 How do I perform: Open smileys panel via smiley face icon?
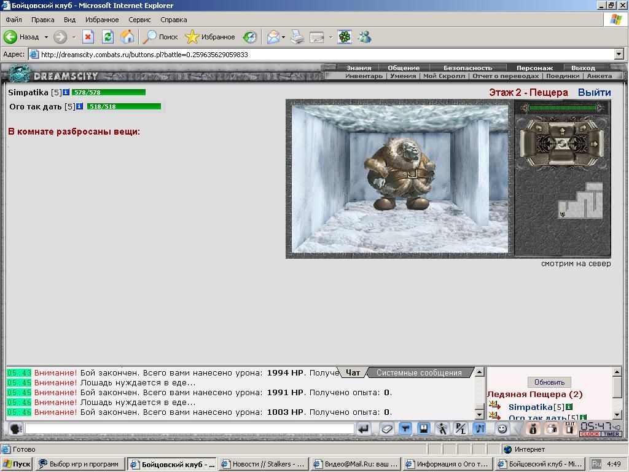point(502,428)
